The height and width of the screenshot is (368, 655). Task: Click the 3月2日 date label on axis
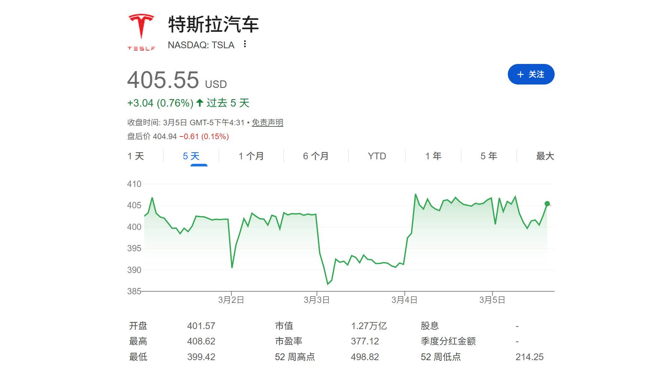click(x=231, y=300)
